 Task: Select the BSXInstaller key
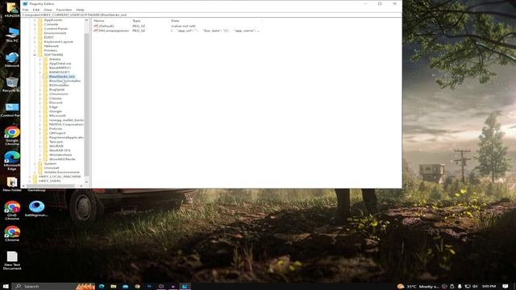(x=59, y=85)
